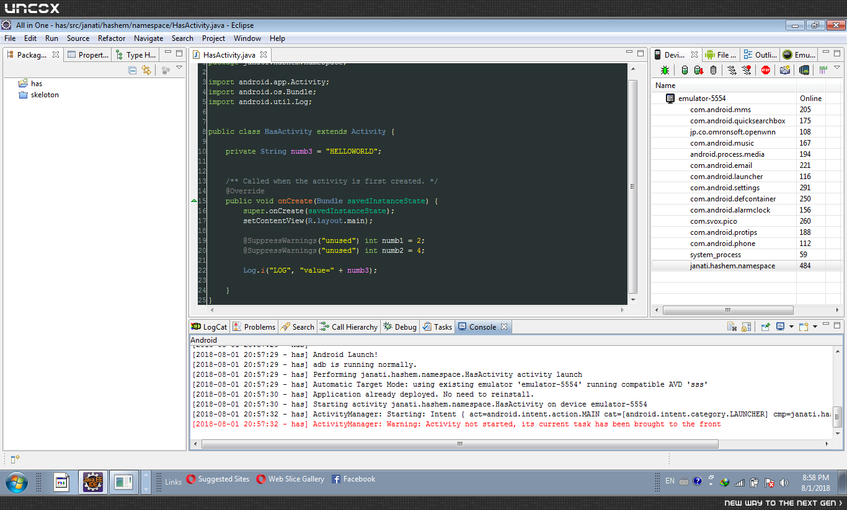The image size is (847, 510).
Task: Click Dump HPROF file icon
Action: (698, 70)
